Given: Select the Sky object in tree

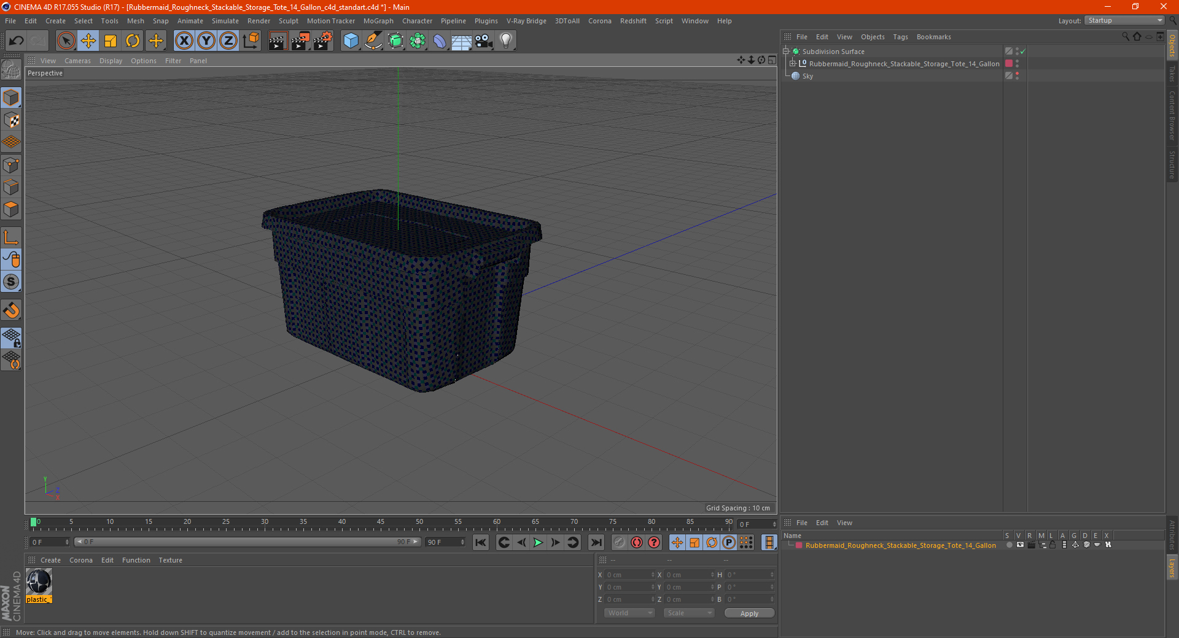Looking at the screenshot, I should (807, 76).
